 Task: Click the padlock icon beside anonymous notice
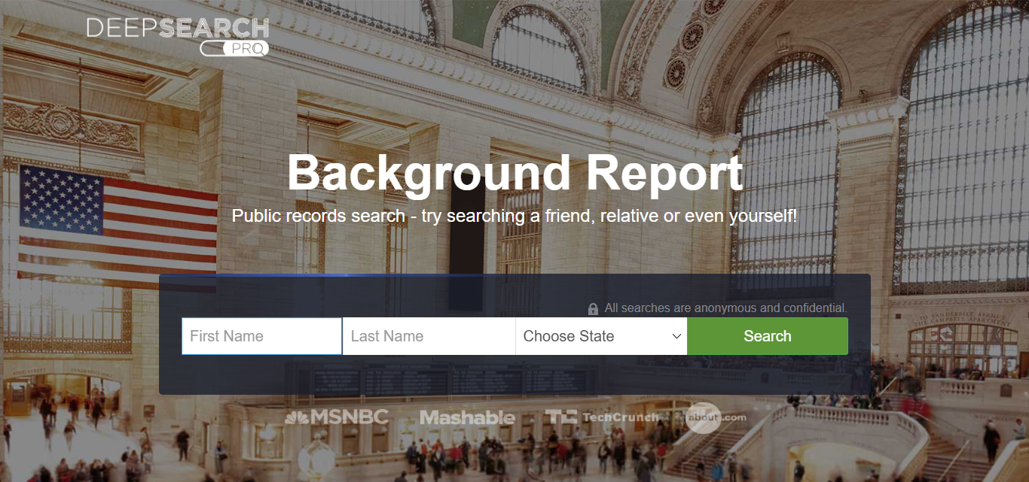[593, 309]
